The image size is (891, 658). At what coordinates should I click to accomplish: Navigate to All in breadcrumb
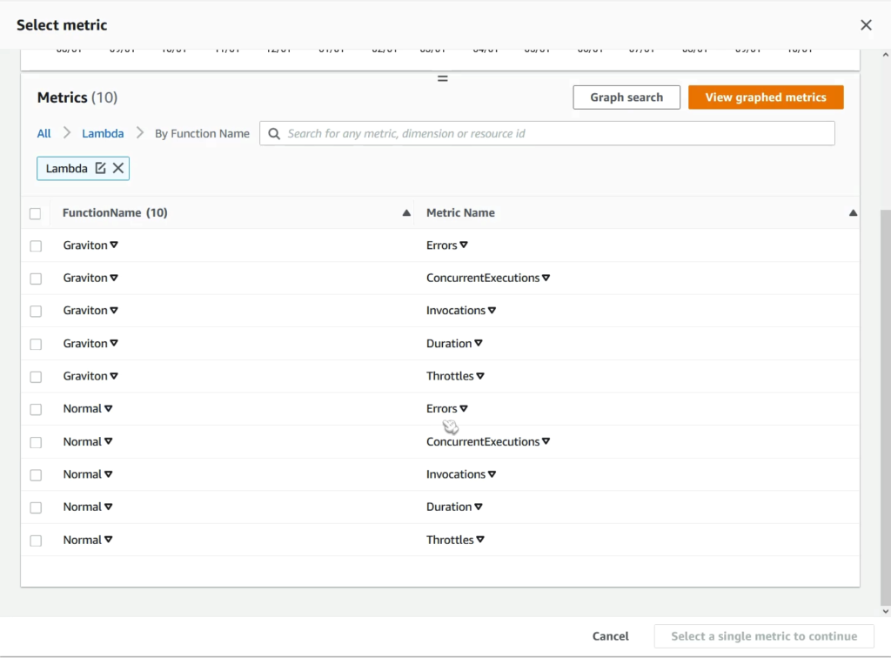tap(44, 133)
